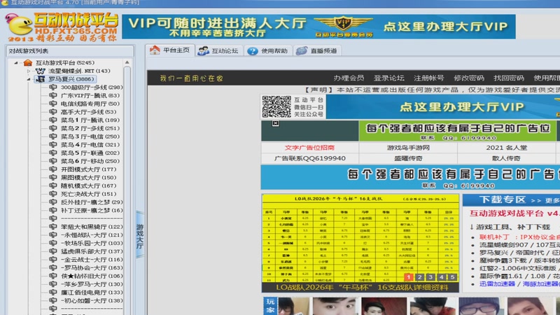Open the 游戏鸟手游网 link
The height and width of the screenshot is (315, 560).
pyautogui.click(x=408, y=148)
